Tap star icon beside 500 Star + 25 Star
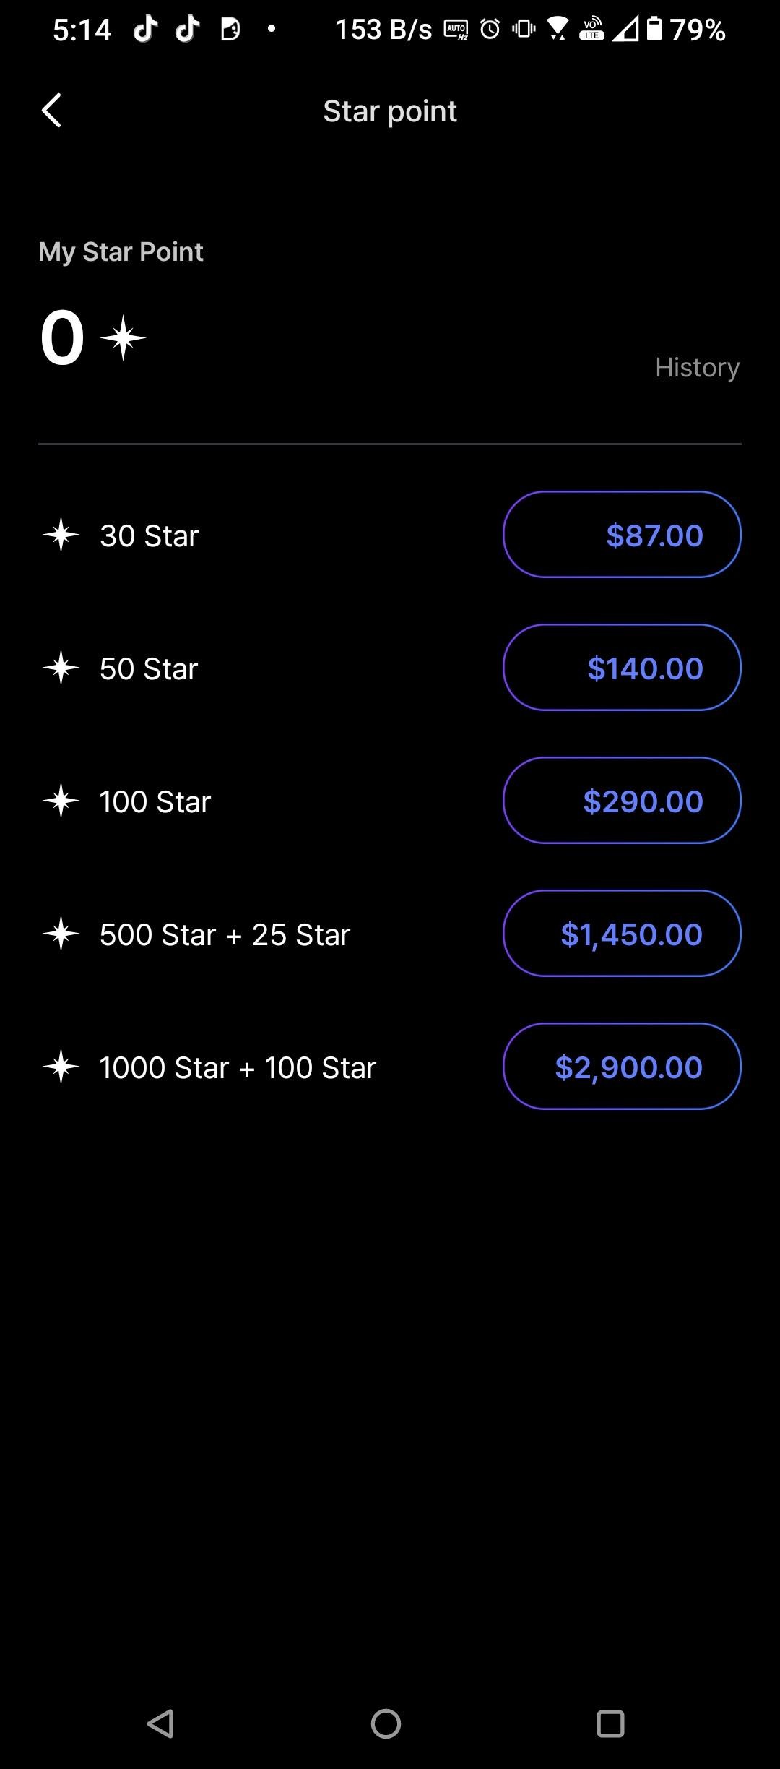 coord(61,934)
